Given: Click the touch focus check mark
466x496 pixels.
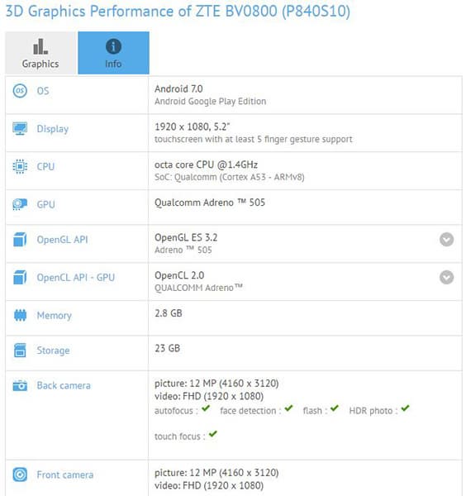Looking at the screenshot, I should pyautogui.click(x=213, y=434).
